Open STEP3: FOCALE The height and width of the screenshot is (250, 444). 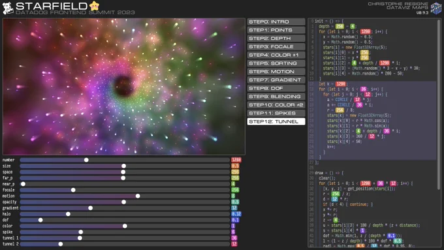point(276,47)
